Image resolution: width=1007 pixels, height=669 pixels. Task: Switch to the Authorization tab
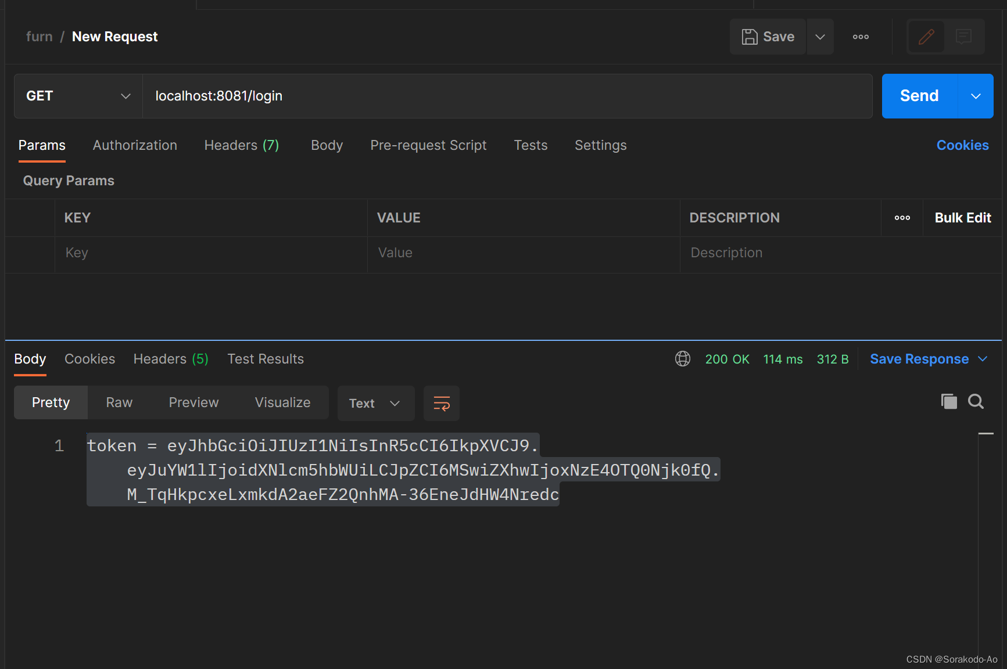pos(135,145)
